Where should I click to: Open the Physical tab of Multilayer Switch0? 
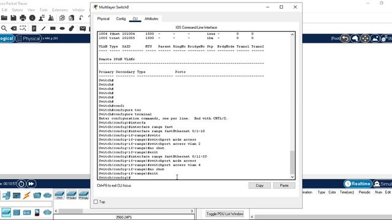tap(104, 19)
